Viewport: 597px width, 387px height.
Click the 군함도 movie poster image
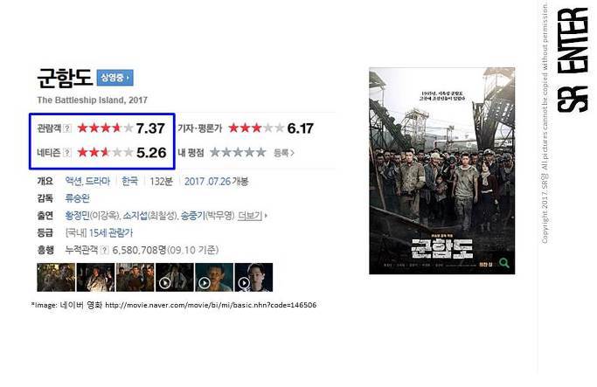pos(442,171)
